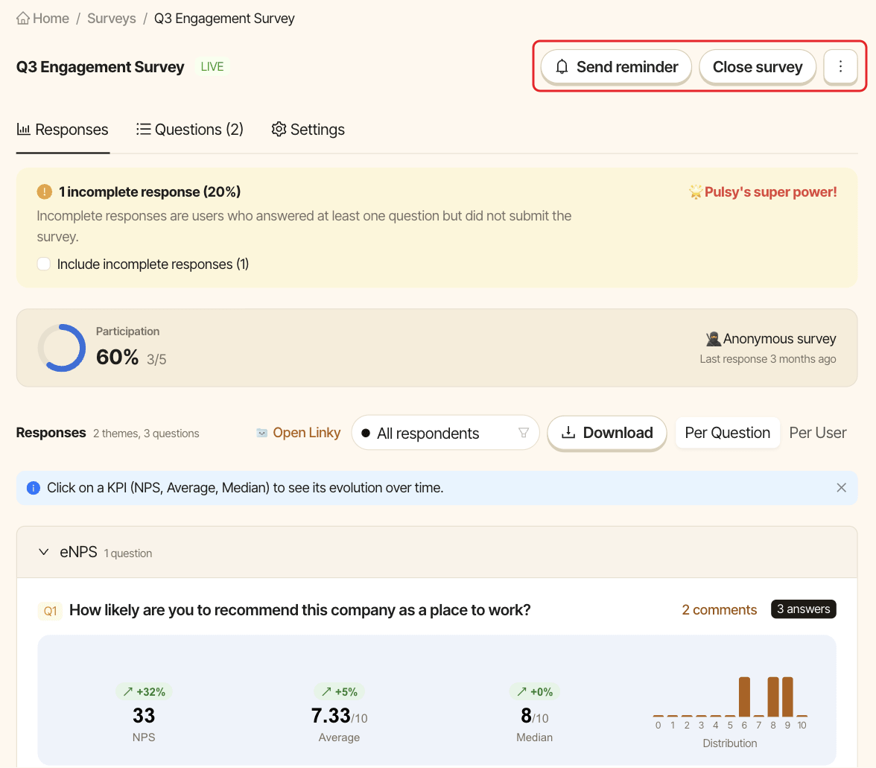
Task: Switch to the Questions (2) tab
Action: (190, 130)
